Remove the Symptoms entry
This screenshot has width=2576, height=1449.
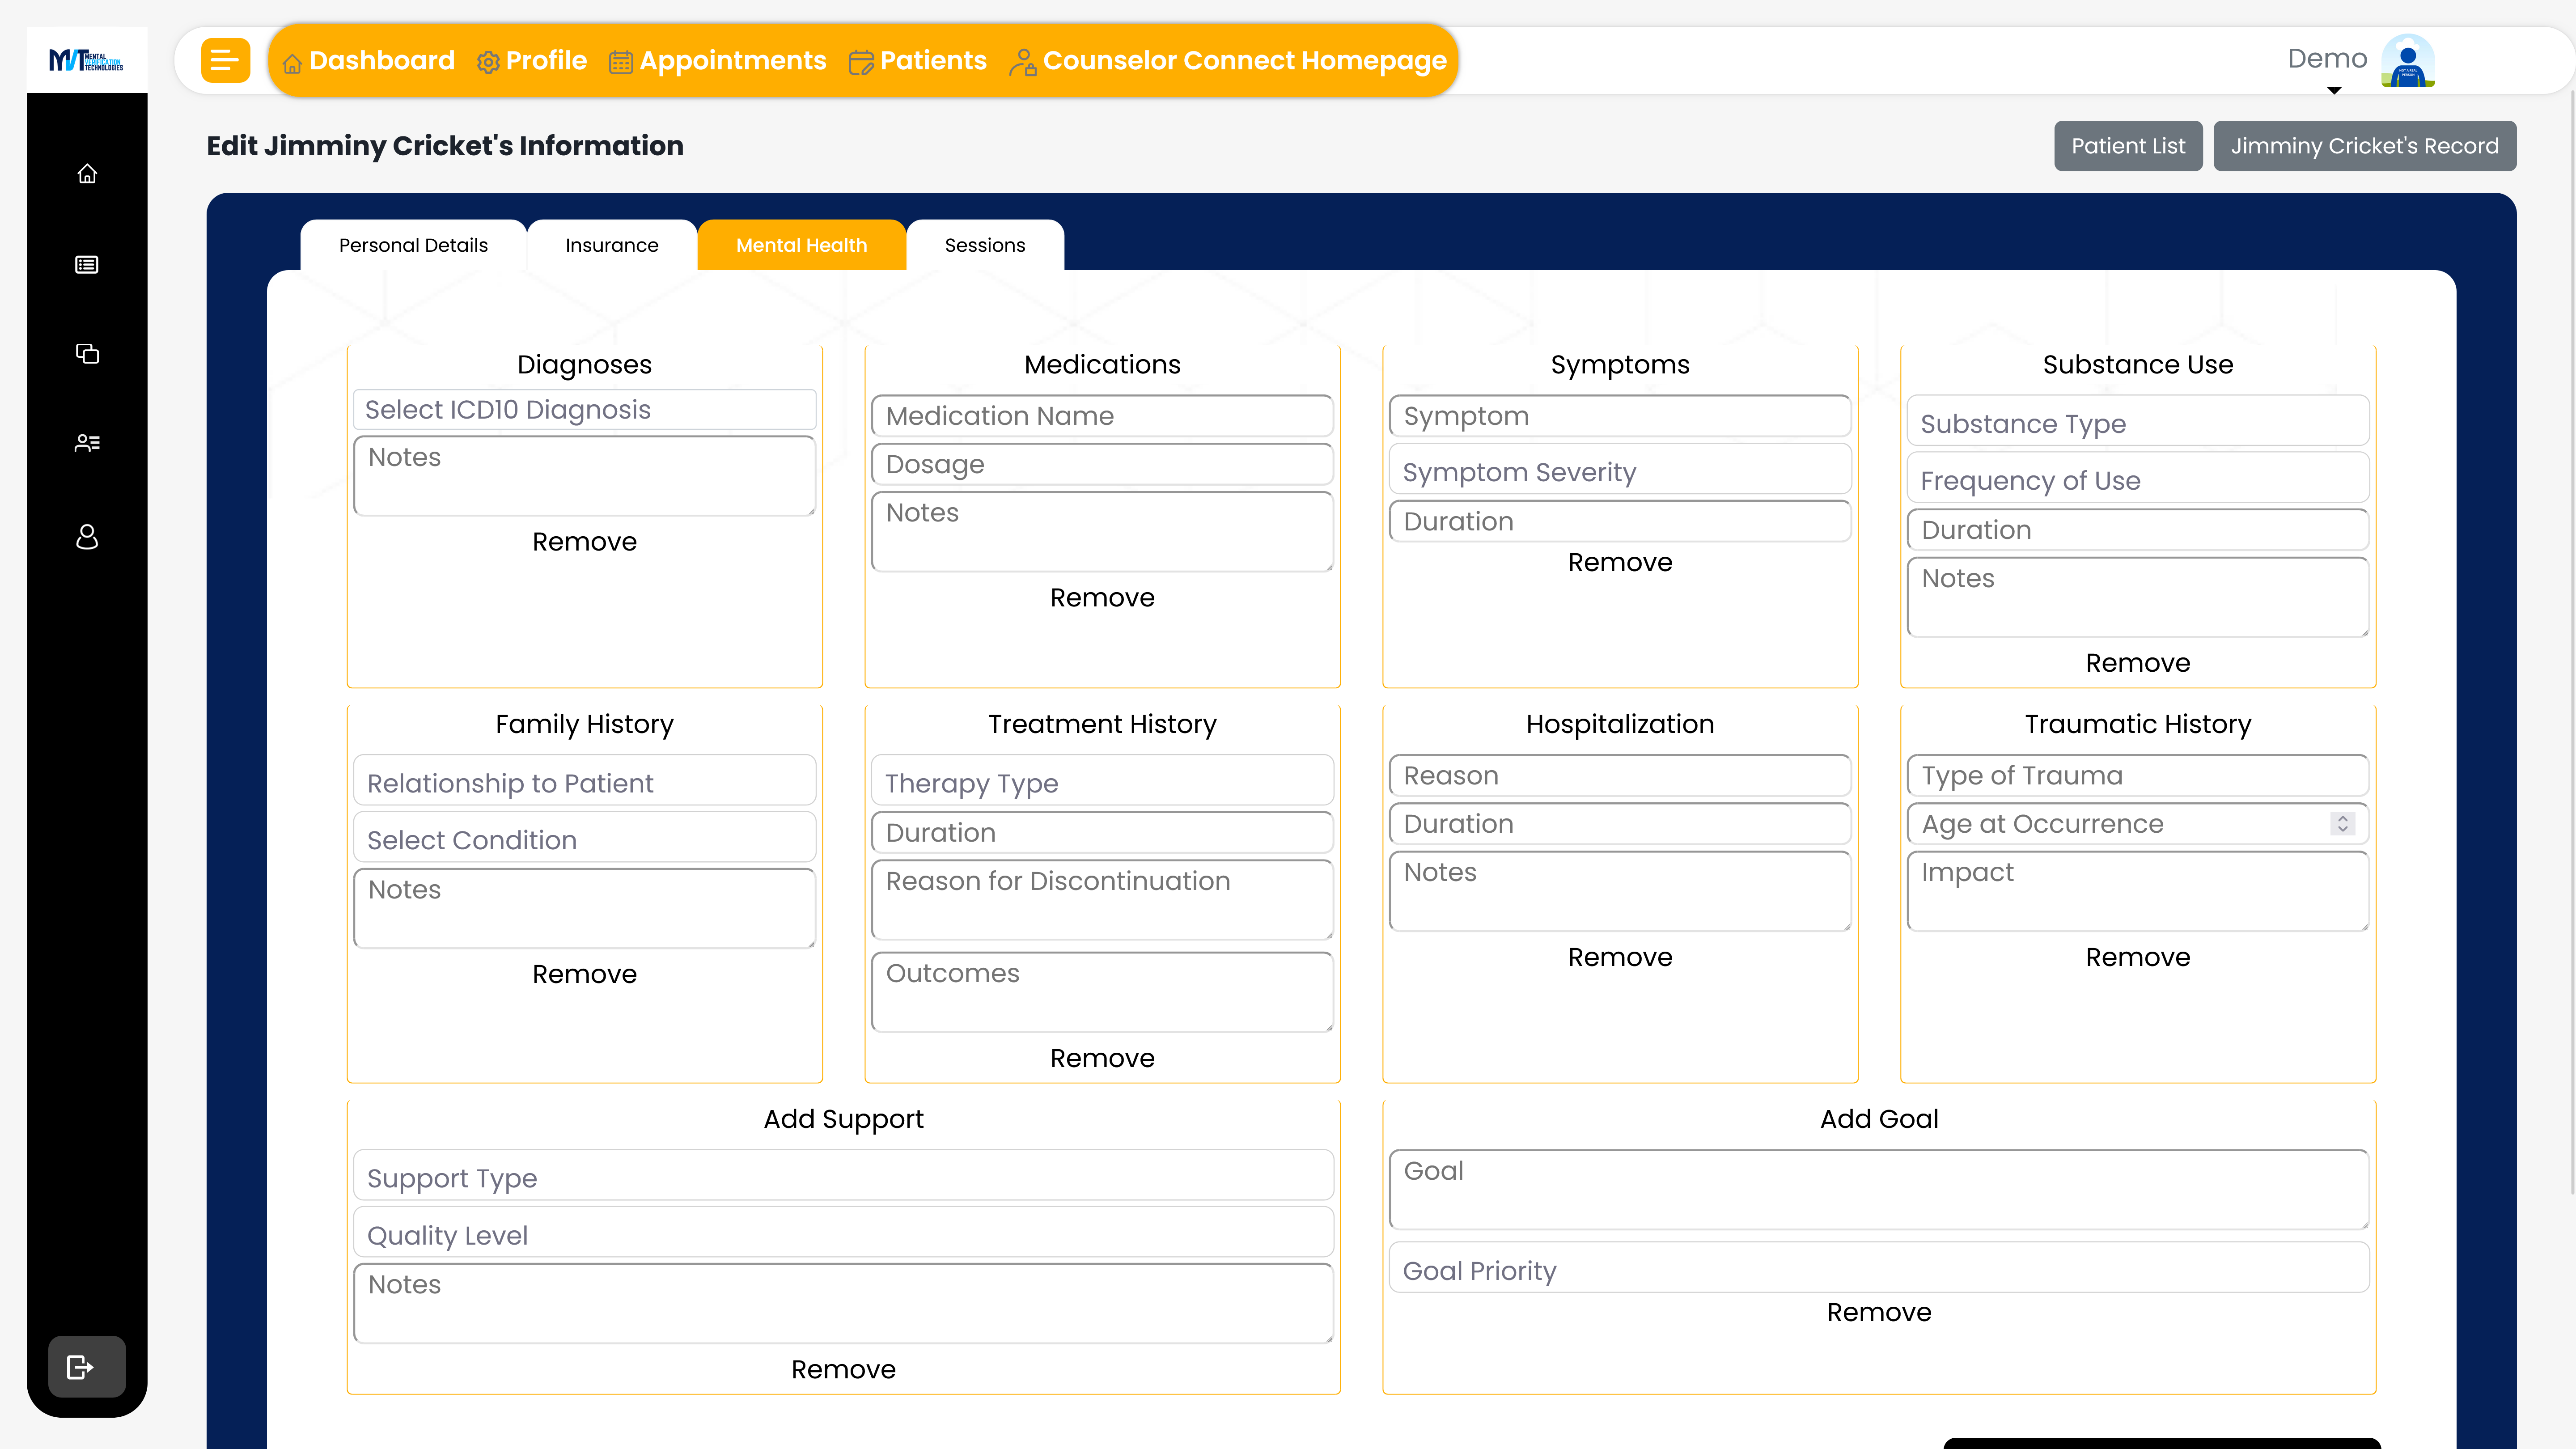[1620, 563]
